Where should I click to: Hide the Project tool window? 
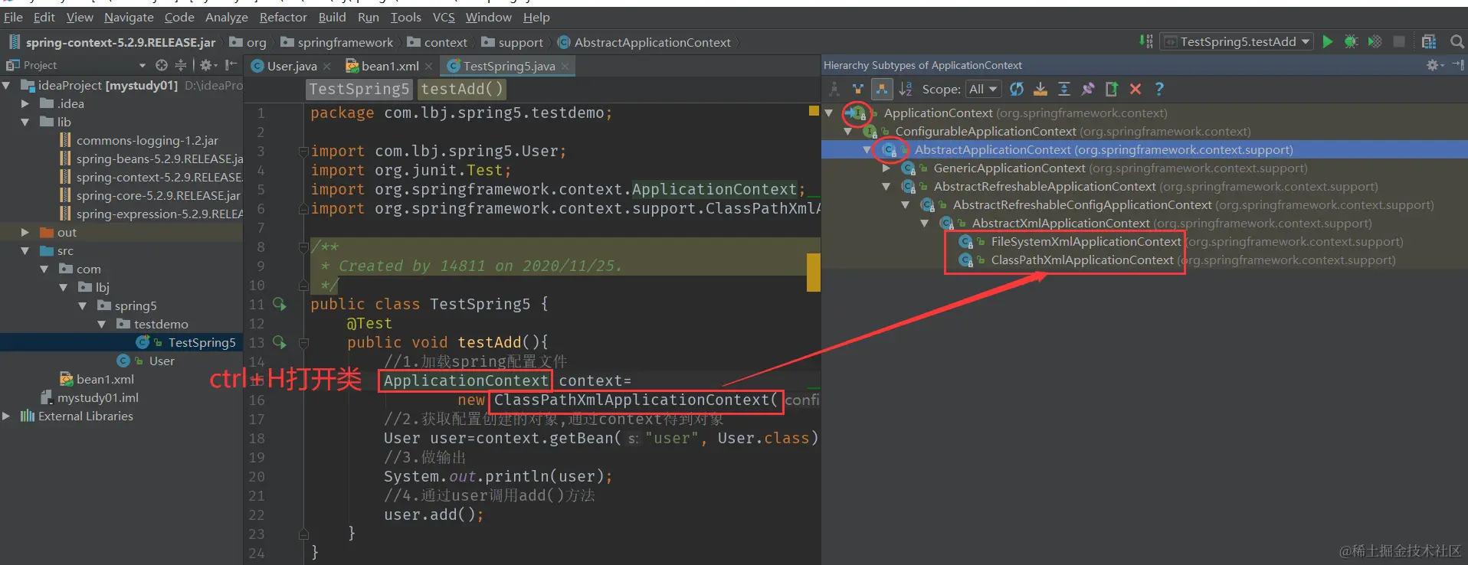click(231, 65)
